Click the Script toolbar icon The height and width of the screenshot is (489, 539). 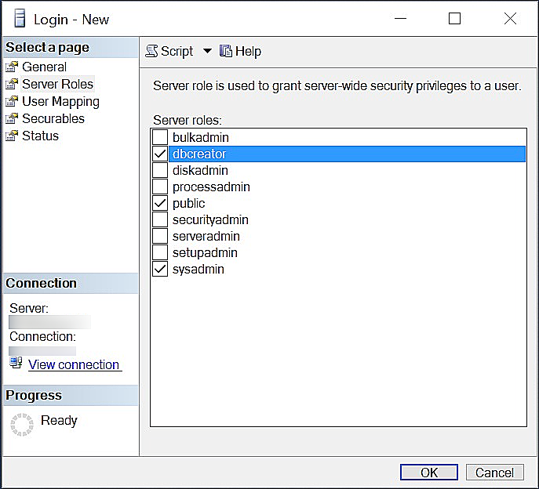(x=152, y=52)
